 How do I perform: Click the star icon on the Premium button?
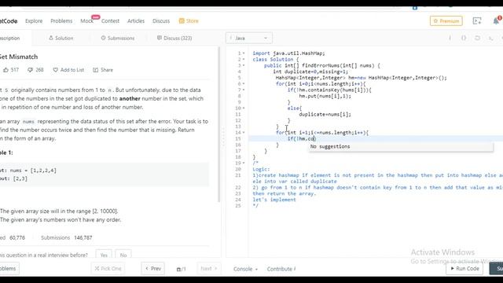pyautogui.click(x=435, y=21)
